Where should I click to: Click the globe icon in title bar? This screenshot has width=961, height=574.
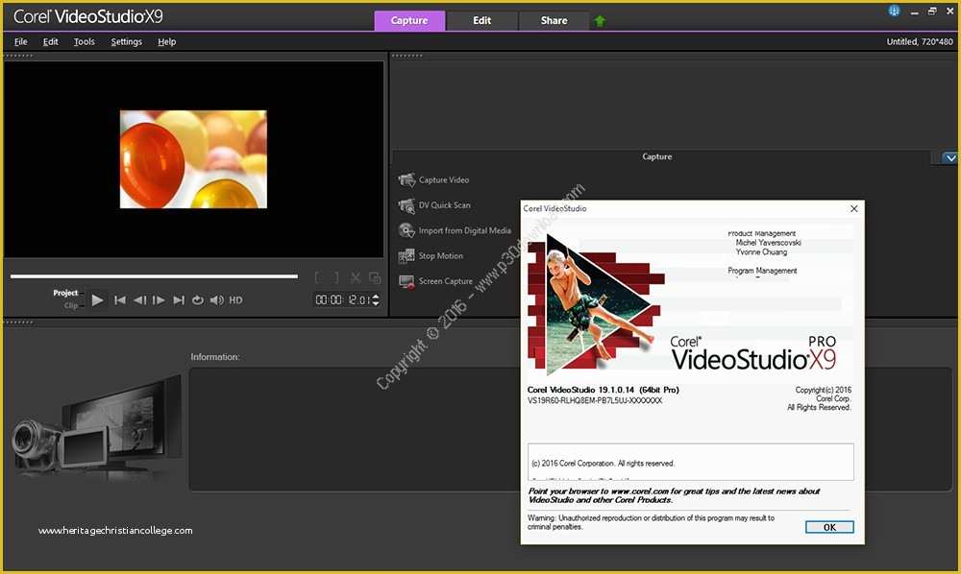tap(894, 11)
